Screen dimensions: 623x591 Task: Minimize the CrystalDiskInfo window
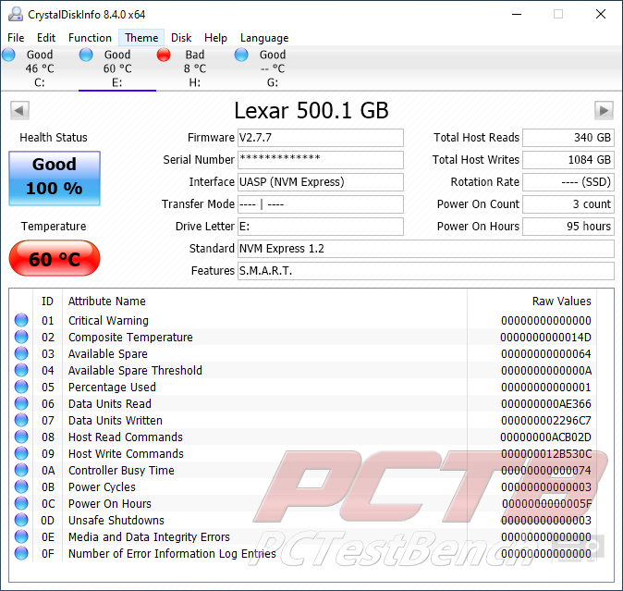[517, 14]
